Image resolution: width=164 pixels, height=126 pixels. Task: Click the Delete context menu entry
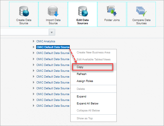point(93,89)
